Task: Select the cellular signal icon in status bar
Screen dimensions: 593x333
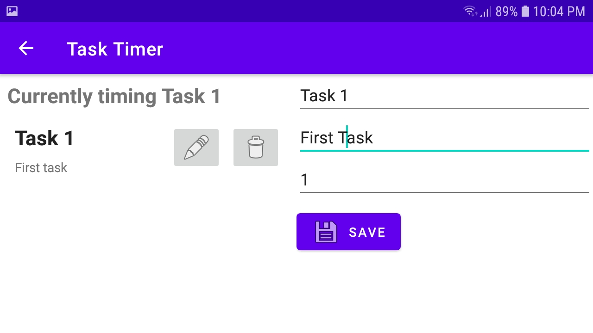Action: pyautogui.click(x=485, y=11)
